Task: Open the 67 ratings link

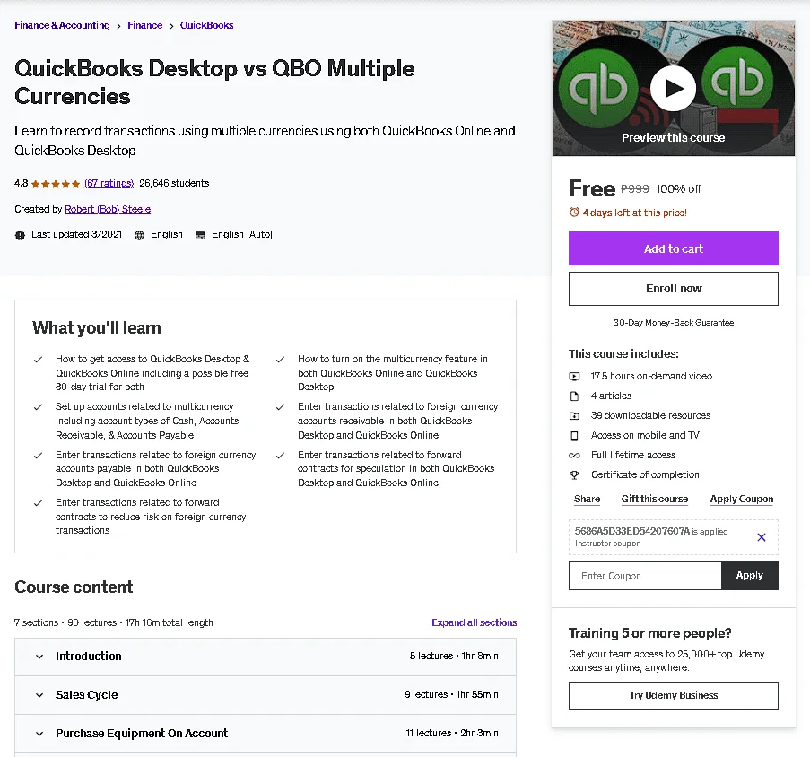Action: pos(109,183)
